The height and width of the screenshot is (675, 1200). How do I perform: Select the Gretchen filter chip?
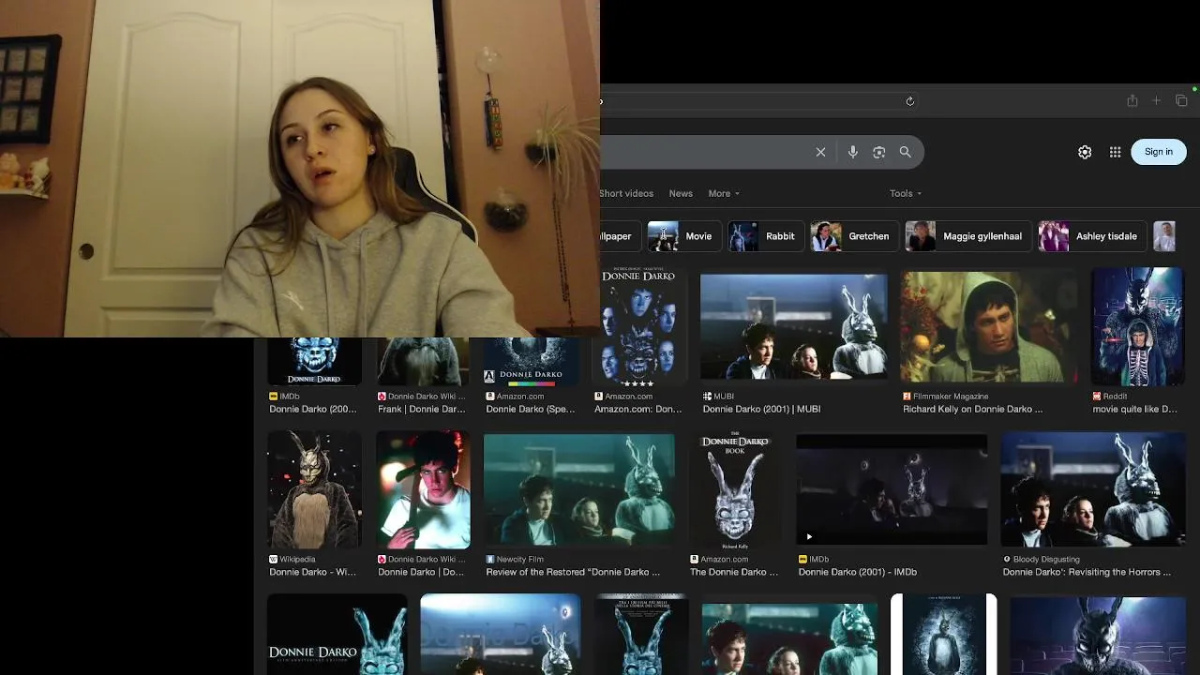(x=853, y=236)
